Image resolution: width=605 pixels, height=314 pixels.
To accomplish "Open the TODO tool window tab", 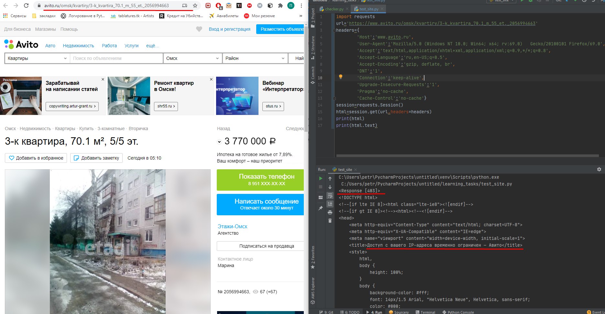I will tap(350, 312).
